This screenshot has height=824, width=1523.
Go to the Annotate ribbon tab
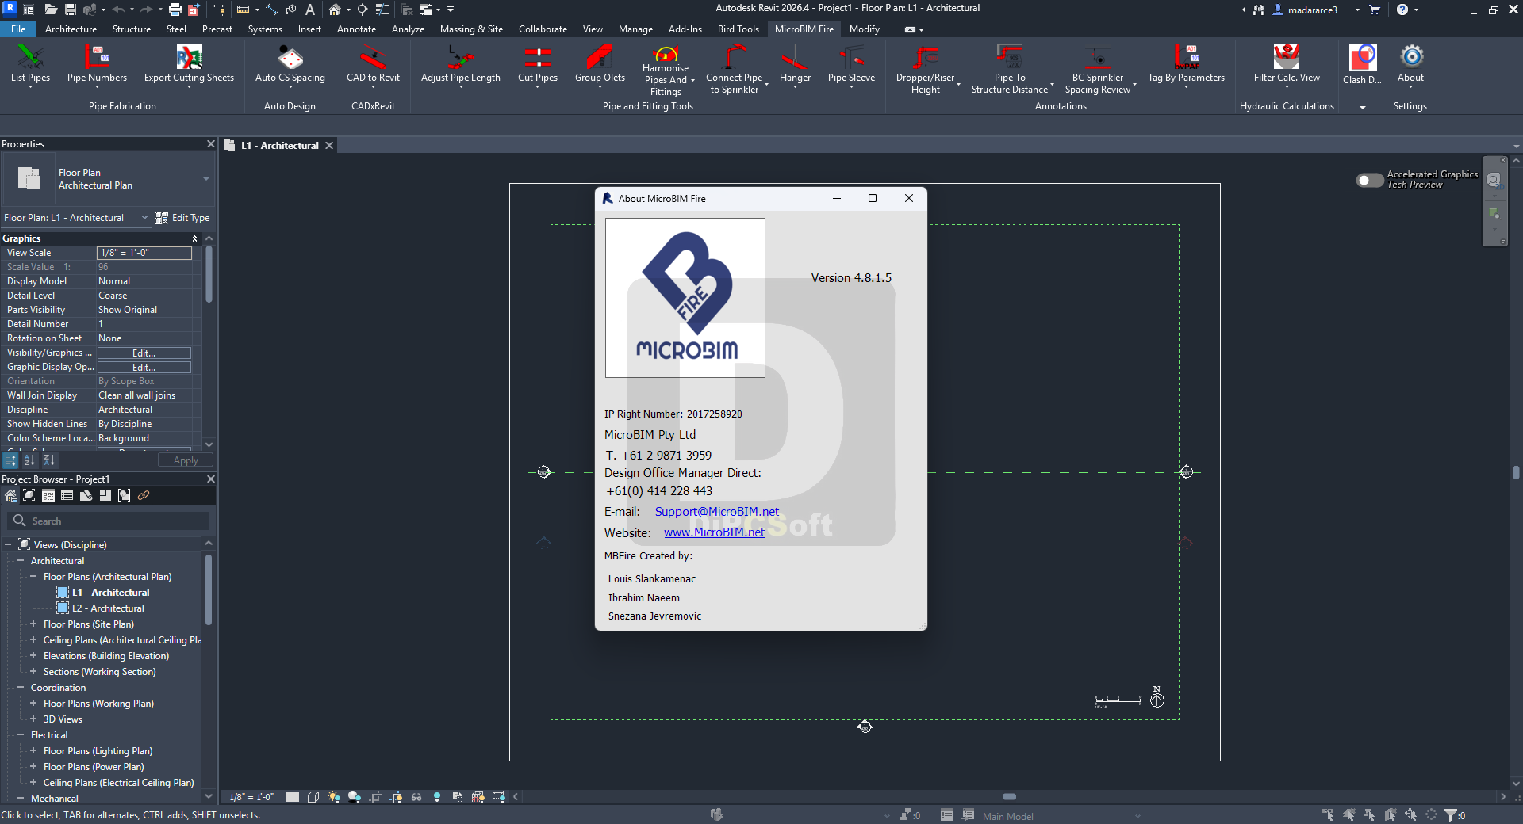[357, 29]
